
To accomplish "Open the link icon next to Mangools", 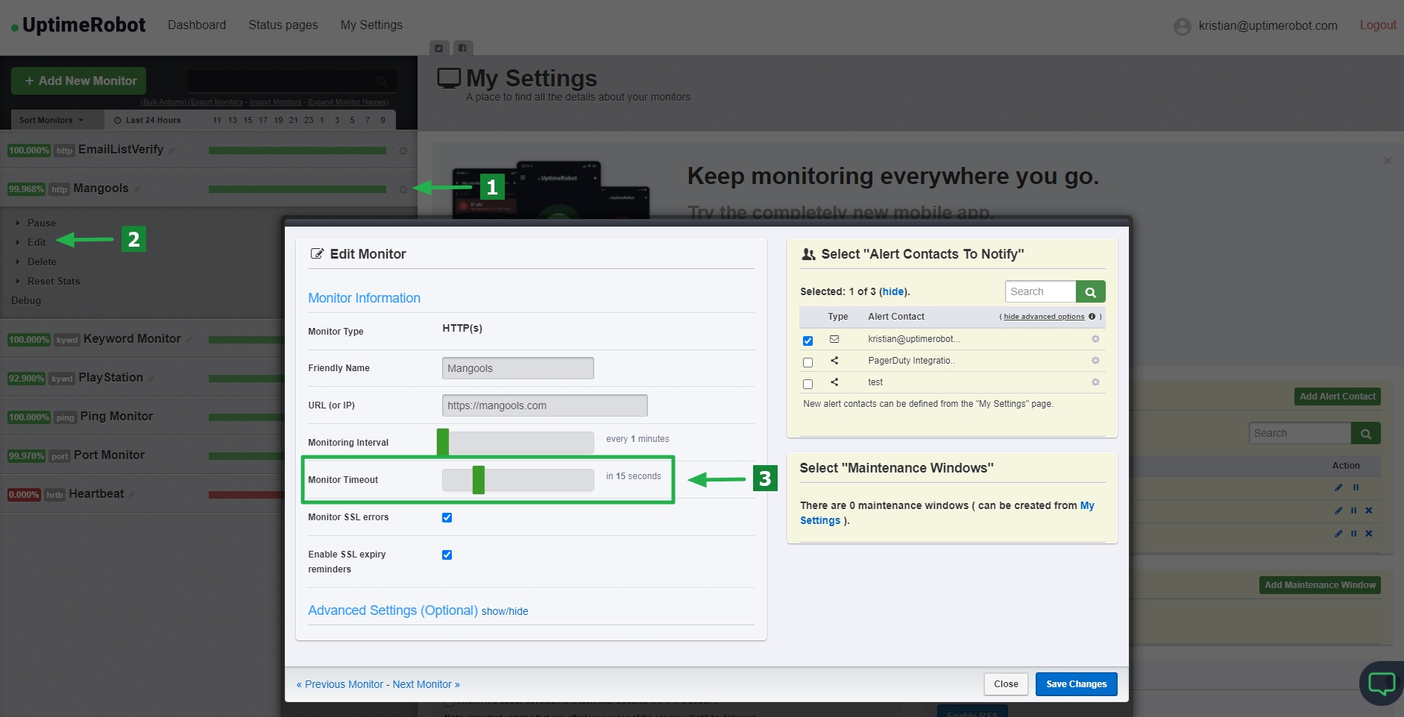I will [x=137, y=189].
